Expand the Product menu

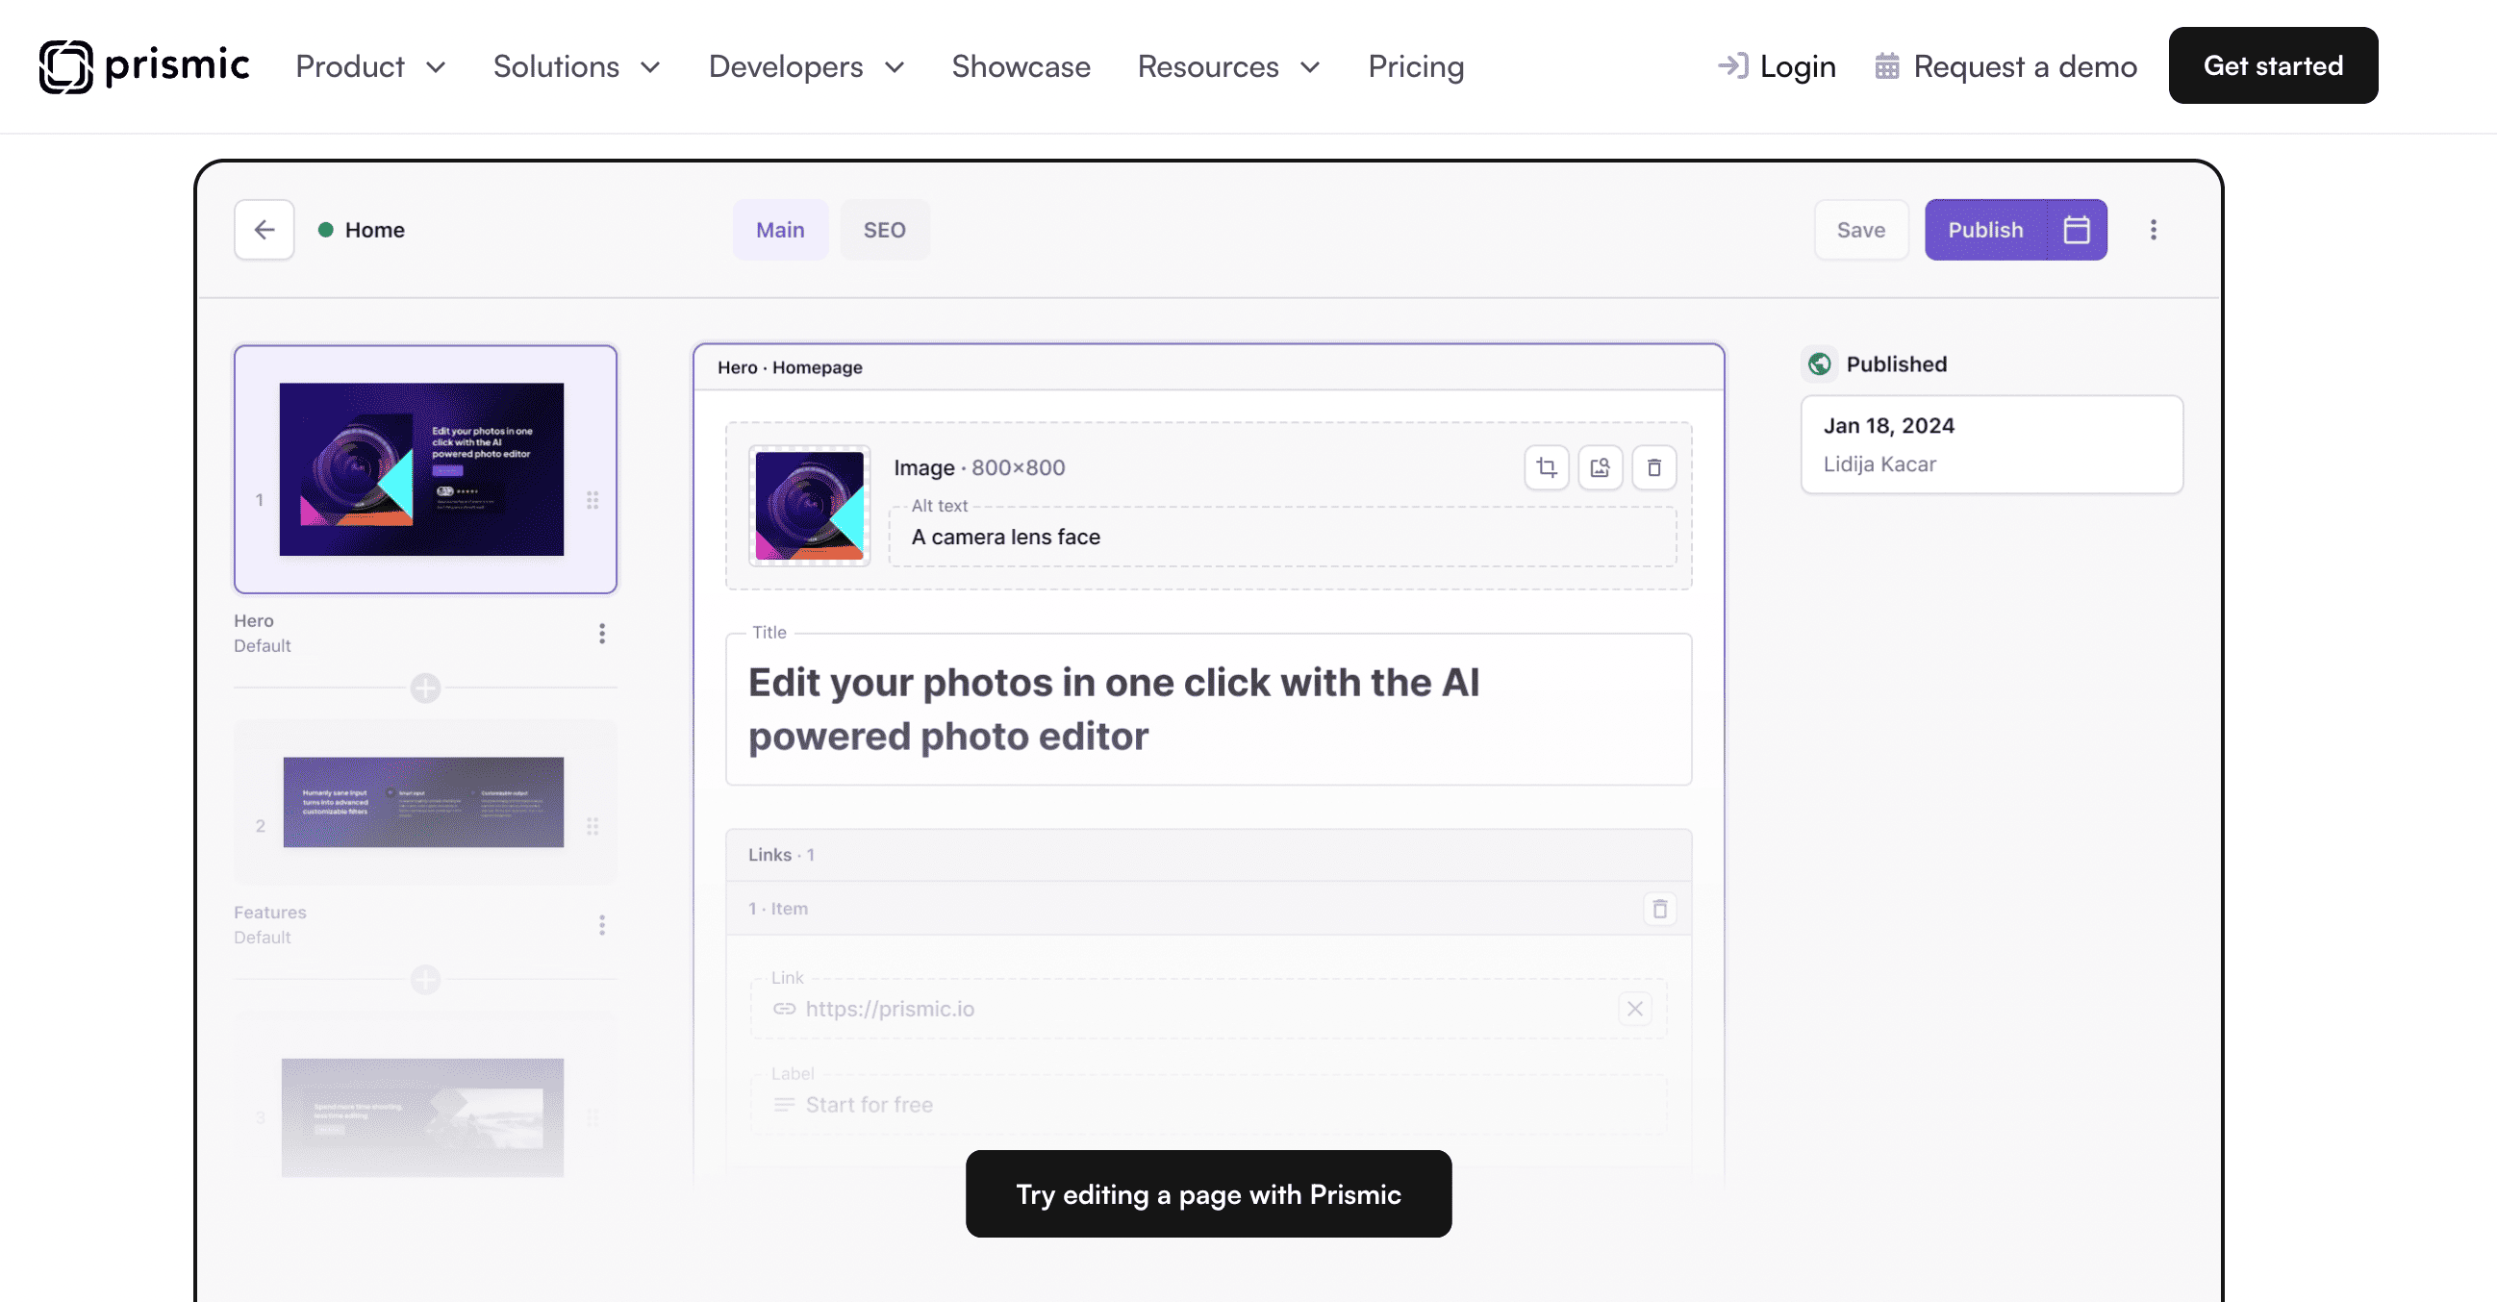click(370, 67)
